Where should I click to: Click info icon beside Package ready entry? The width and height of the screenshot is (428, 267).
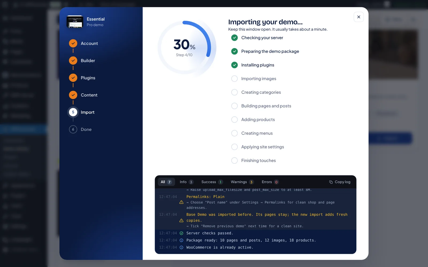pyautogui.click(x=181, y=240)
